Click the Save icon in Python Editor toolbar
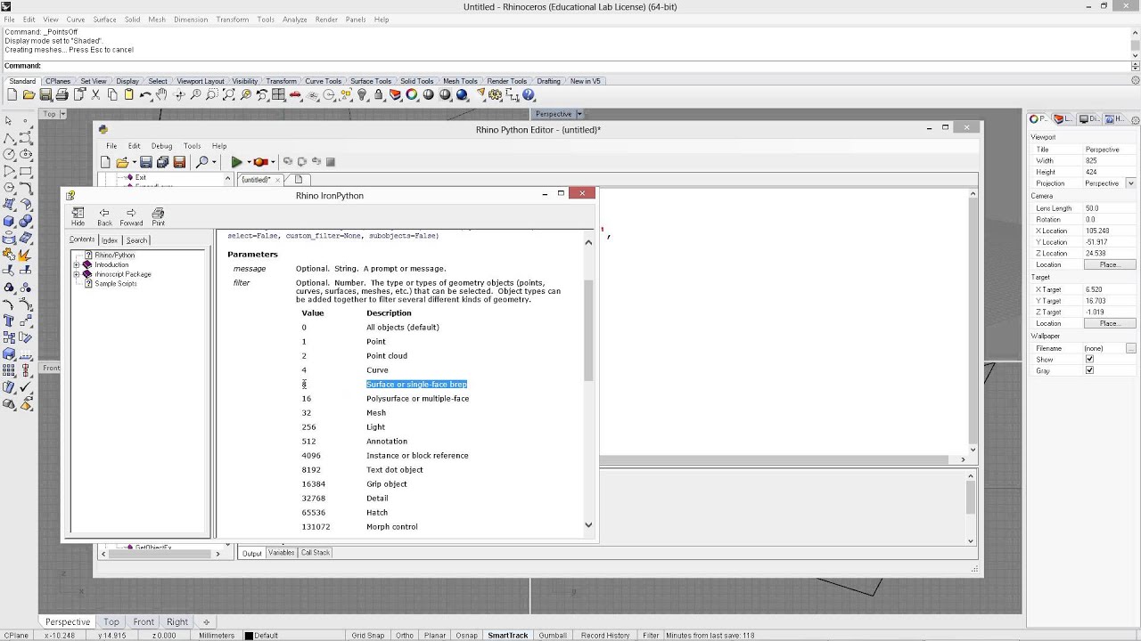Viewport: 1141px width, 641px height. pyautogui.click(x=145, y=162)
